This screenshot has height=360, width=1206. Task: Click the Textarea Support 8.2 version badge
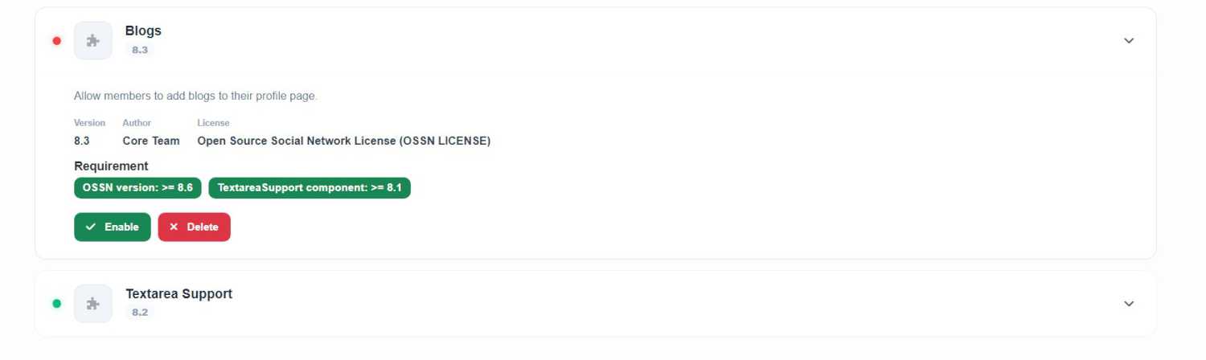[140, 313]
